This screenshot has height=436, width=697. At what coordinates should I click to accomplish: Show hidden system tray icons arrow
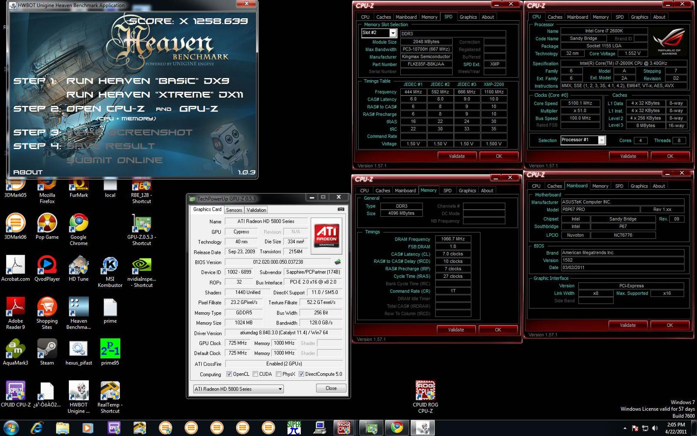coord(625,429)
